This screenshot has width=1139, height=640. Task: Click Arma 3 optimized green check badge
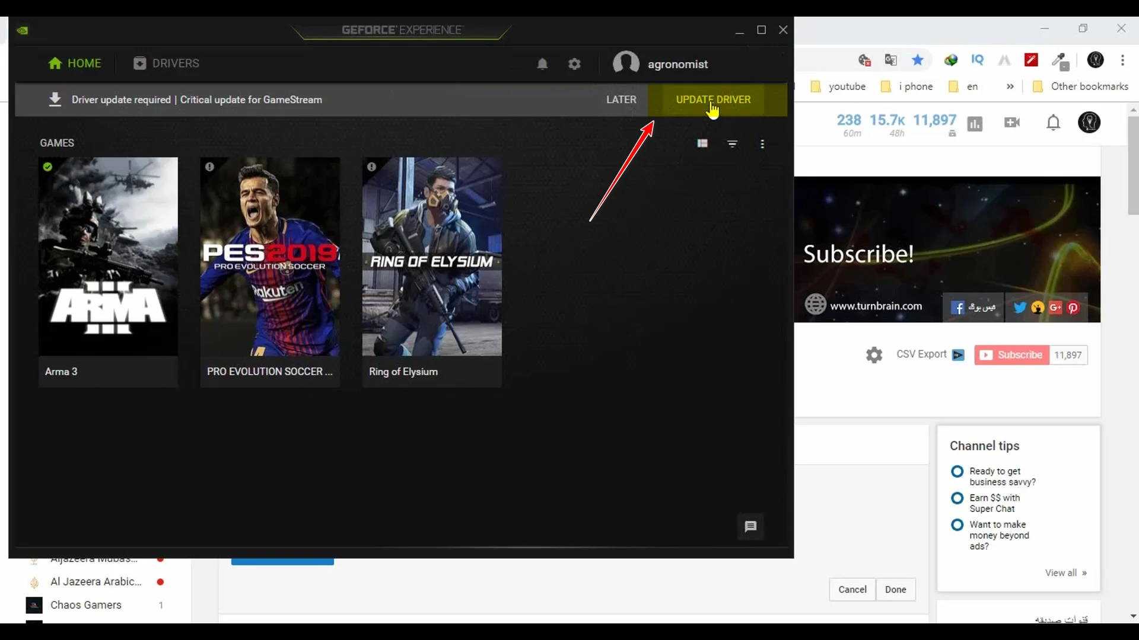coord(47,167)
